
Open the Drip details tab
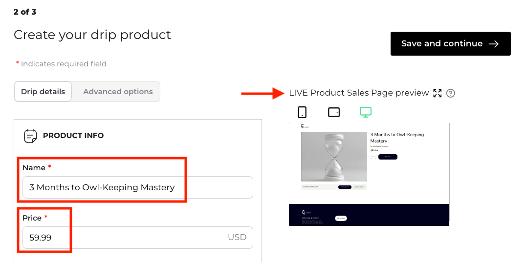pyautogui.click(x=43, y=92)
